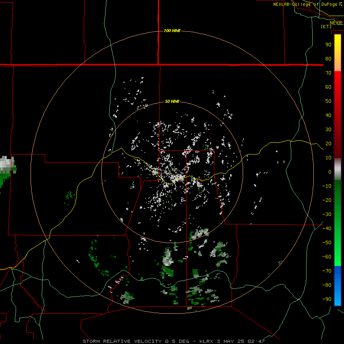Click the positive 60 scale label
The width and height of the screenshot is (344, 344).
coord(328,87)
